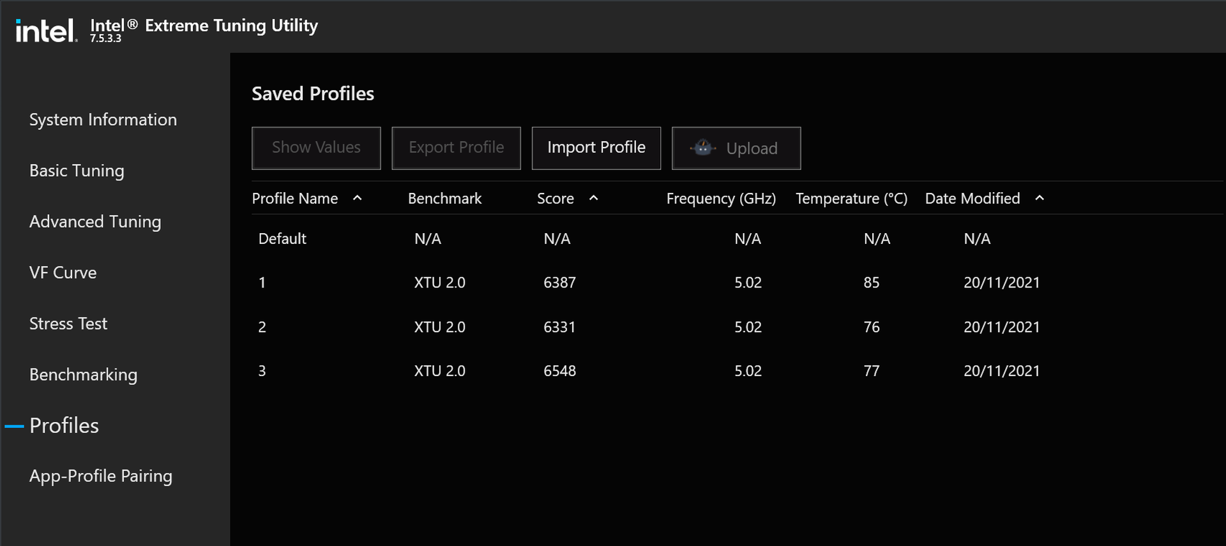Click the Temperature (°C) column header
Screen dimensions: 1226x546
pyautogui.click(x=851, y=199)
